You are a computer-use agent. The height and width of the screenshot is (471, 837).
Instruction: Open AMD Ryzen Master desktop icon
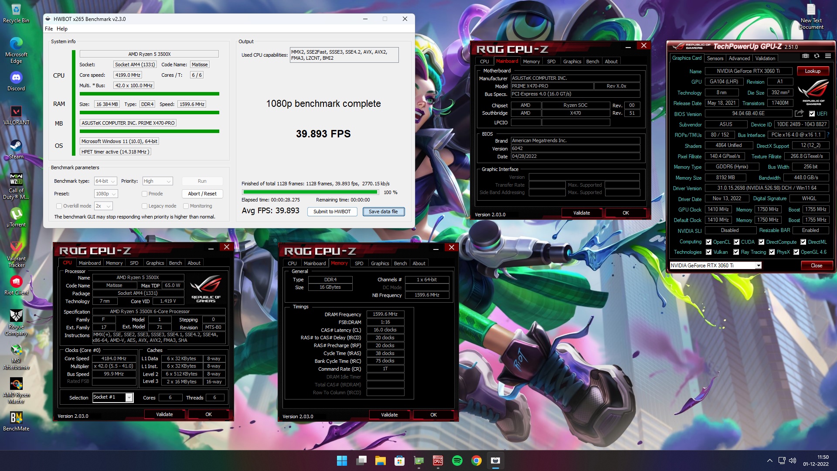click(16, 390)
